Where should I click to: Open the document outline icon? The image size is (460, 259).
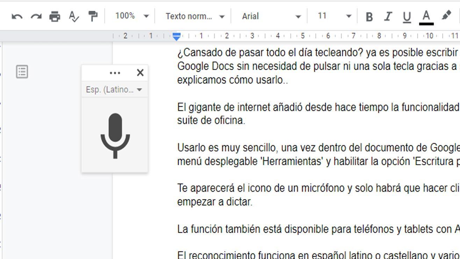22,71
